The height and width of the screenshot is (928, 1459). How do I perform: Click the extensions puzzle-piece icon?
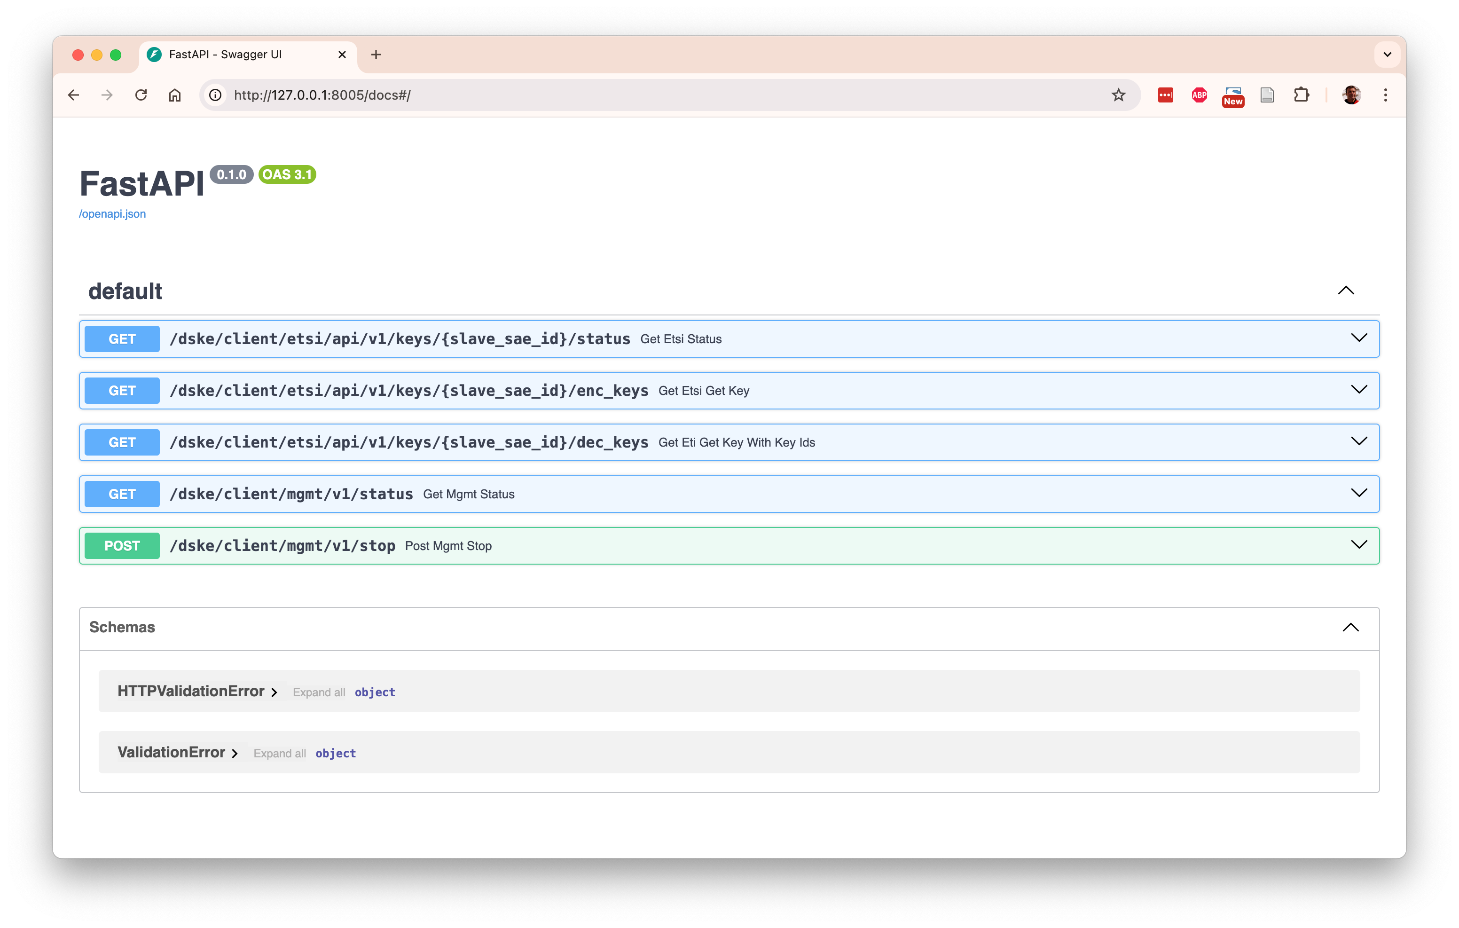pos(1301,94)
